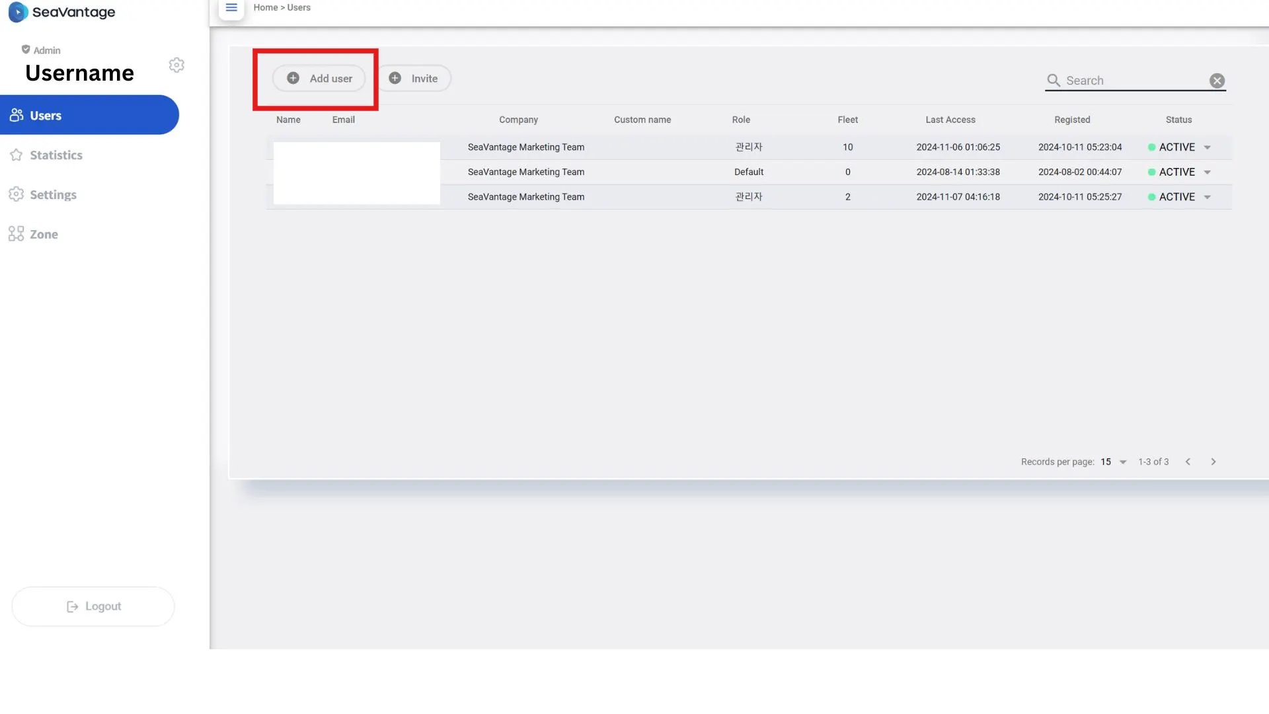Go to next page arrow

tap(1213, 461)
